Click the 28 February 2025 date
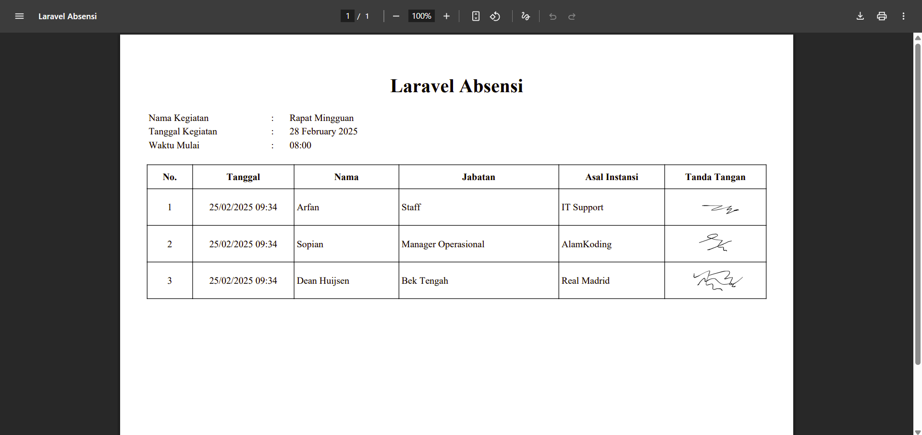The width and height of the screenshot is (922, 435). (323, 132)
